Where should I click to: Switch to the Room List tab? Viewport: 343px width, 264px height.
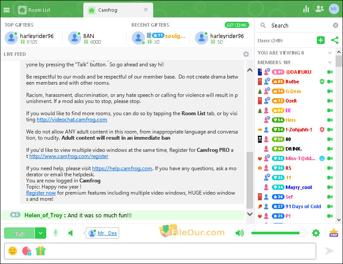[34, 10]
